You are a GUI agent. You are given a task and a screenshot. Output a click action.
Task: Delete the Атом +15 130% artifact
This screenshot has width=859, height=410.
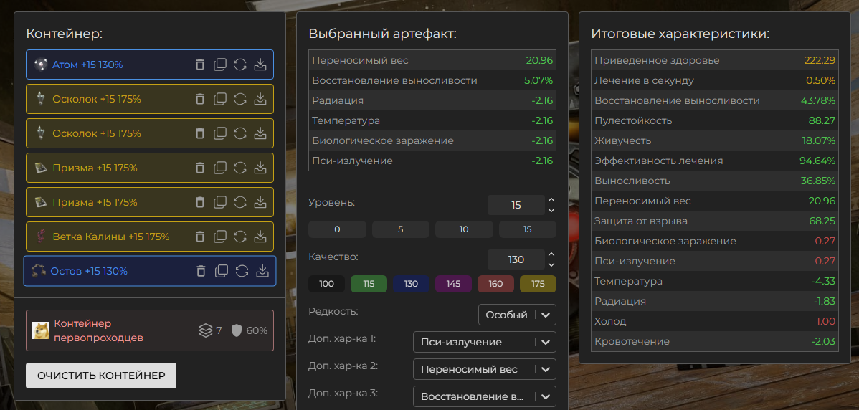[x=200, y=65]
